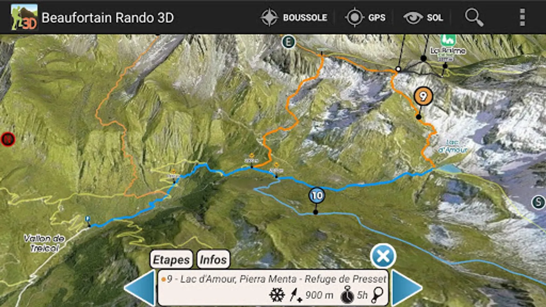Image resolution: width=546 pixels, height=307 pixels.
Task: Tap the parking marker near Vallon de Treicol
Action: [x=88, y=219]
